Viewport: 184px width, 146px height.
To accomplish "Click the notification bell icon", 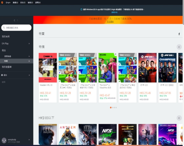I will point(2,75).
